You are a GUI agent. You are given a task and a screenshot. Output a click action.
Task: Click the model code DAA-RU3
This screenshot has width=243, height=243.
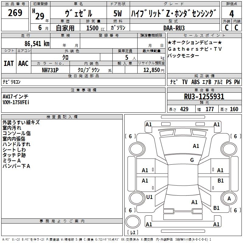tap(174, 28)
